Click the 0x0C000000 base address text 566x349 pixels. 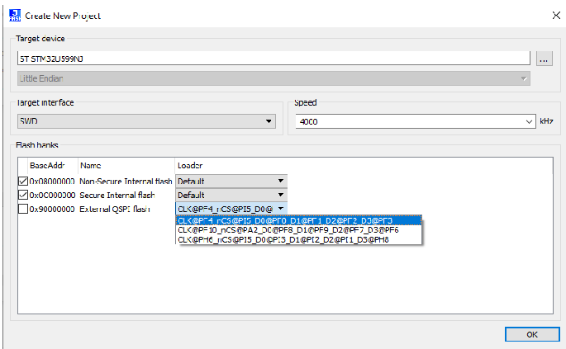tap(52, 195)
